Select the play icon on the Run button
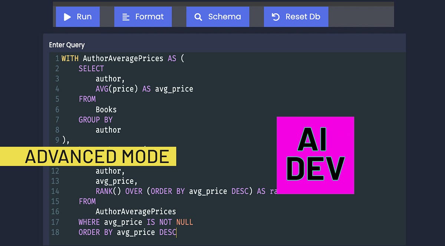445x246 pixels. [67, 16]
